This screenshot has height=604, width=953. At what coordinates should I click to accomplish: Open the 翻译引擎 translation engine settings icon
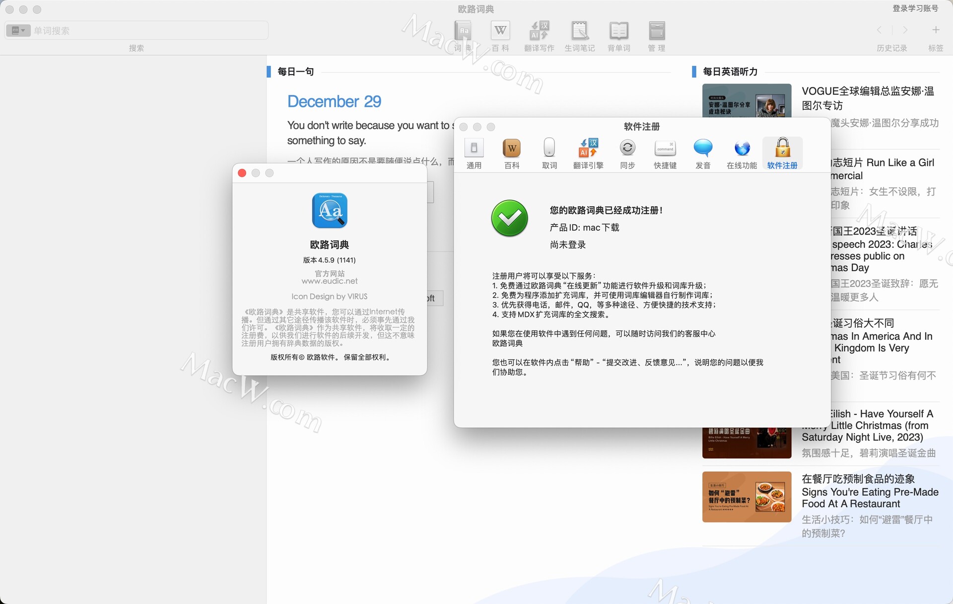point(588,151)
